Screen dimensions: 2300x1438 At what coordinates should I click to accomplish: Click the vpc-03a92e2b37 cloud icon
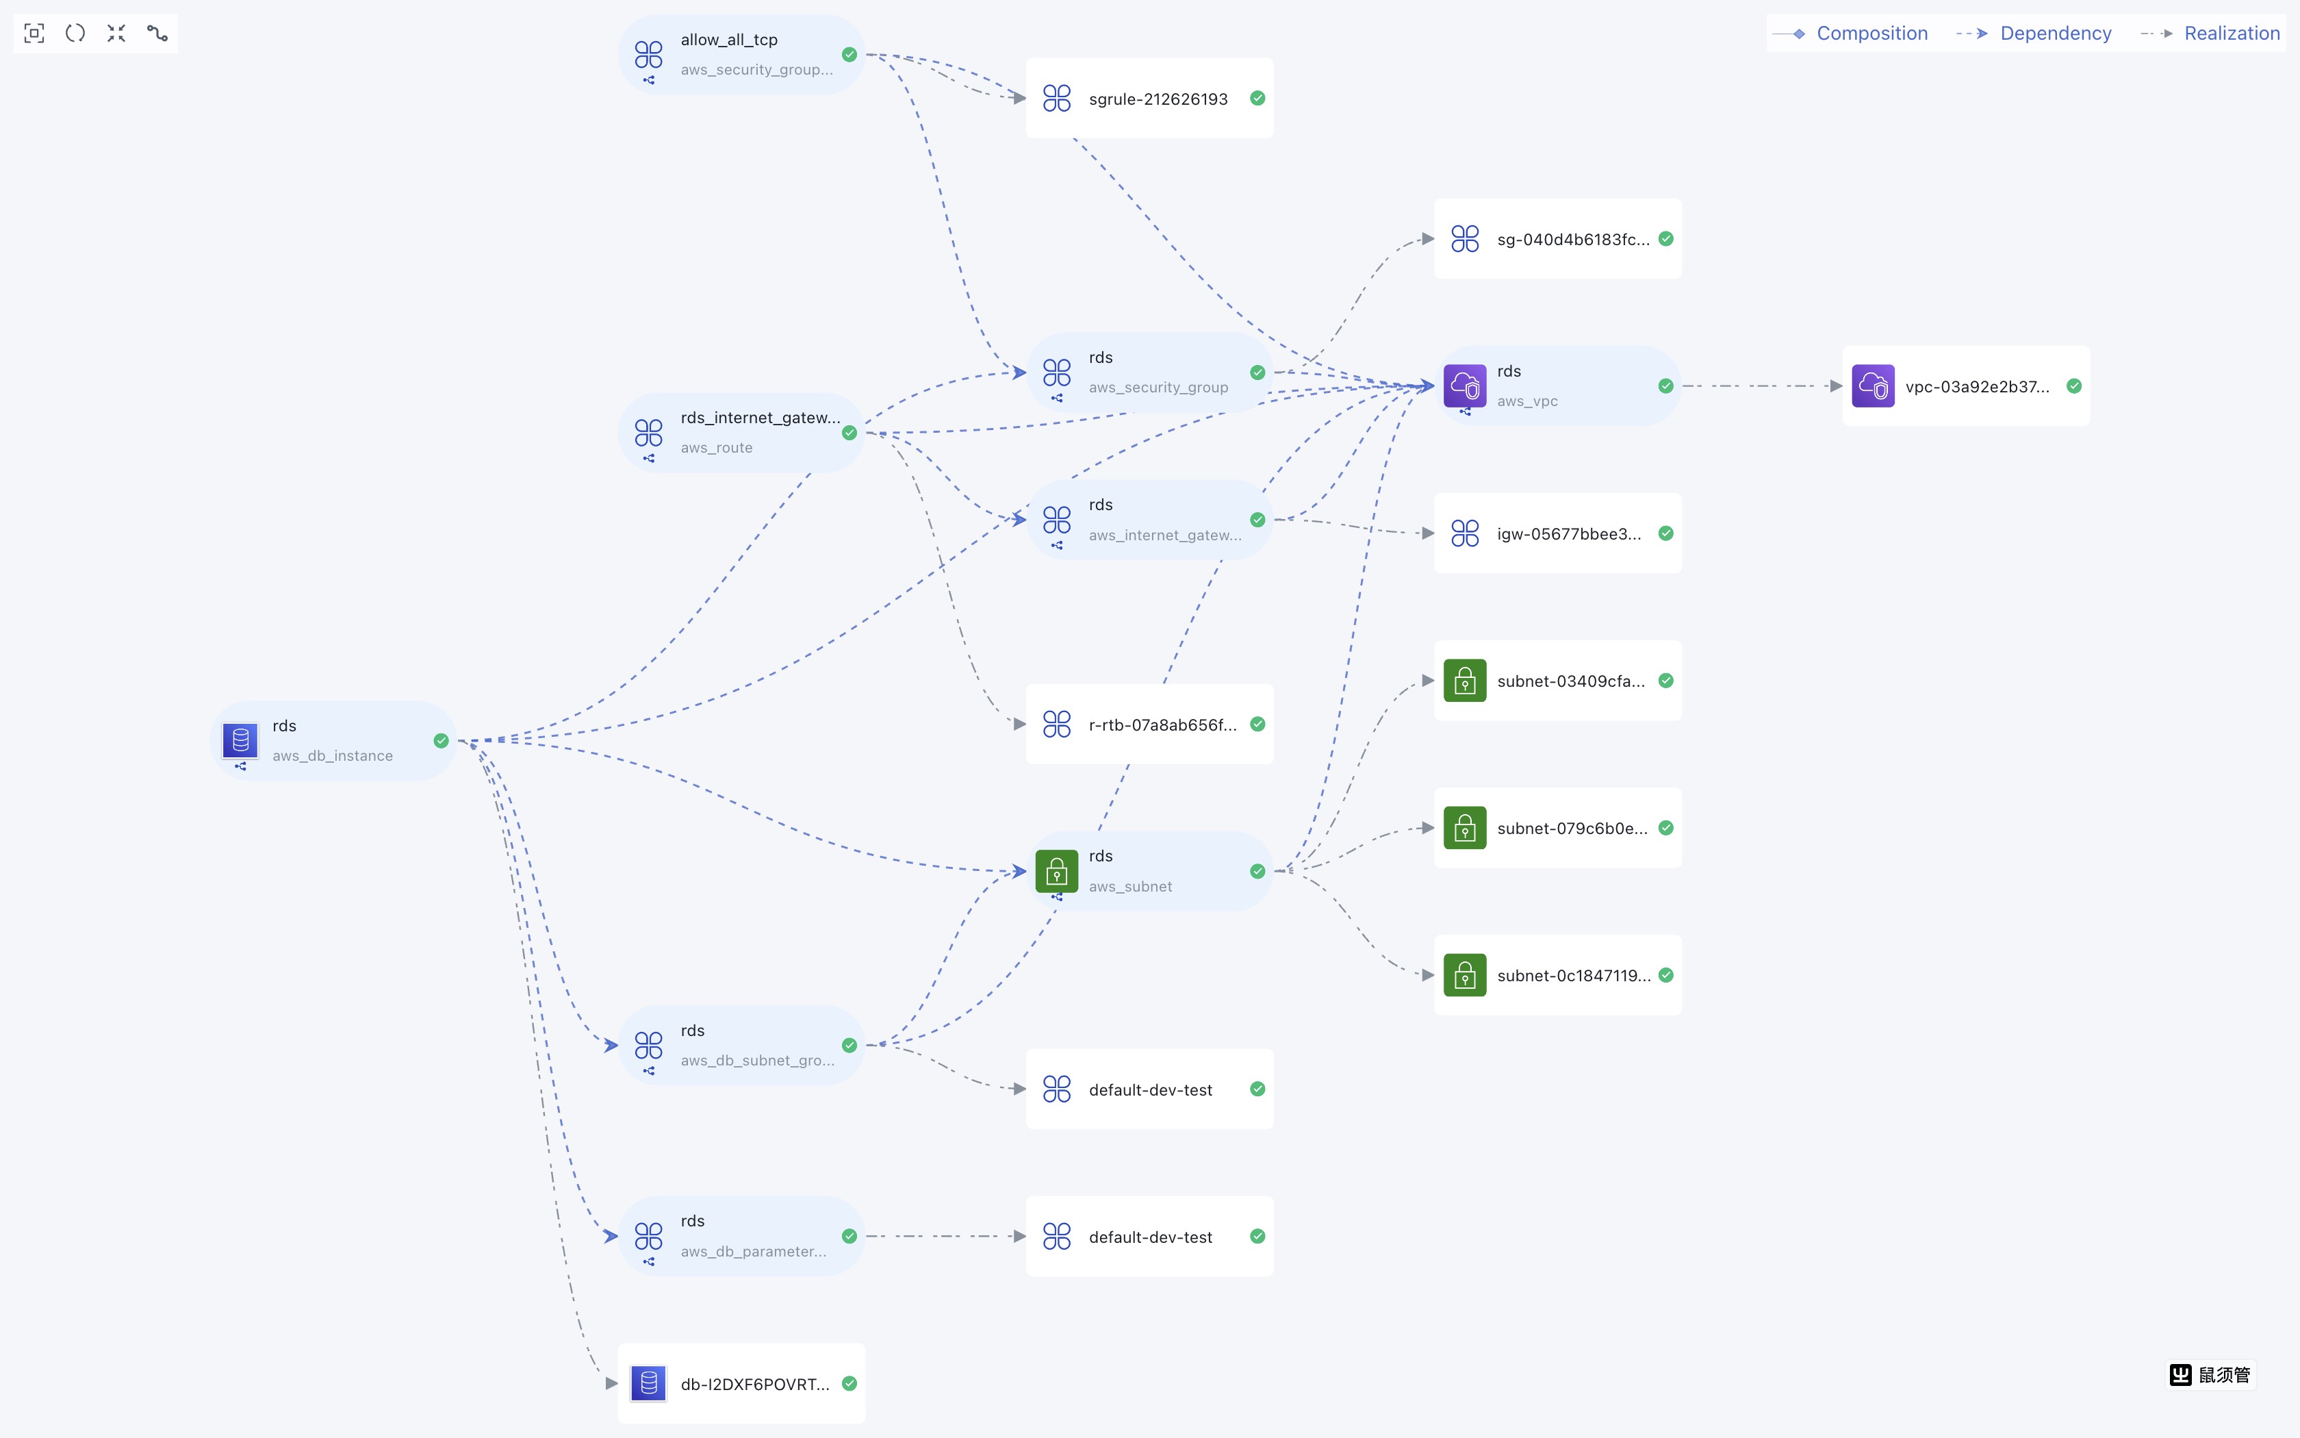(x=1874, y=385)
